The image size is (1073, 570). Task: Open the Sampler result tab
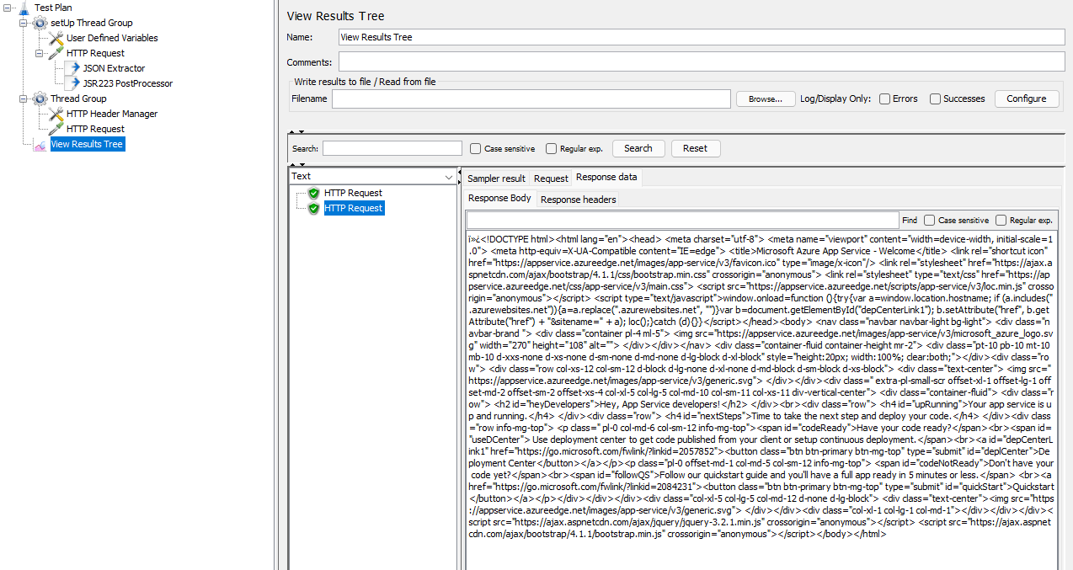coord(497,178)
